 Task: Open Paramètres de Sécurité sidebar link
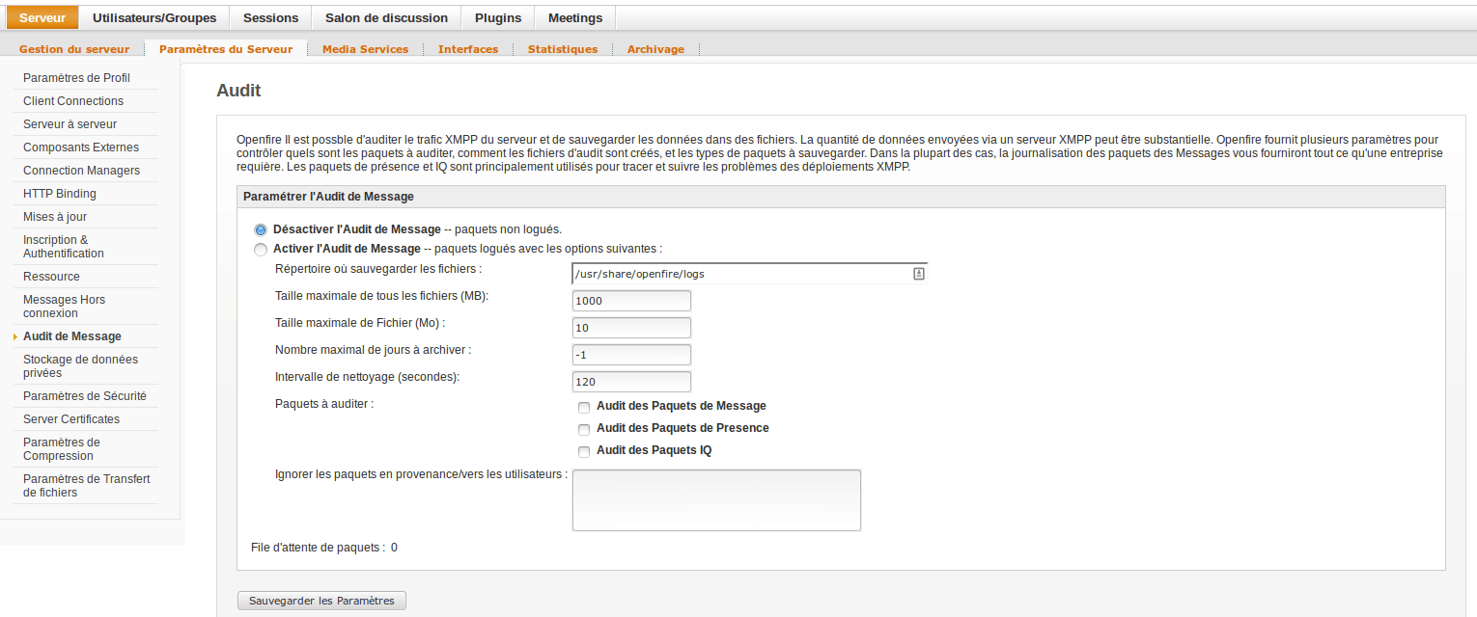[85, 396]
